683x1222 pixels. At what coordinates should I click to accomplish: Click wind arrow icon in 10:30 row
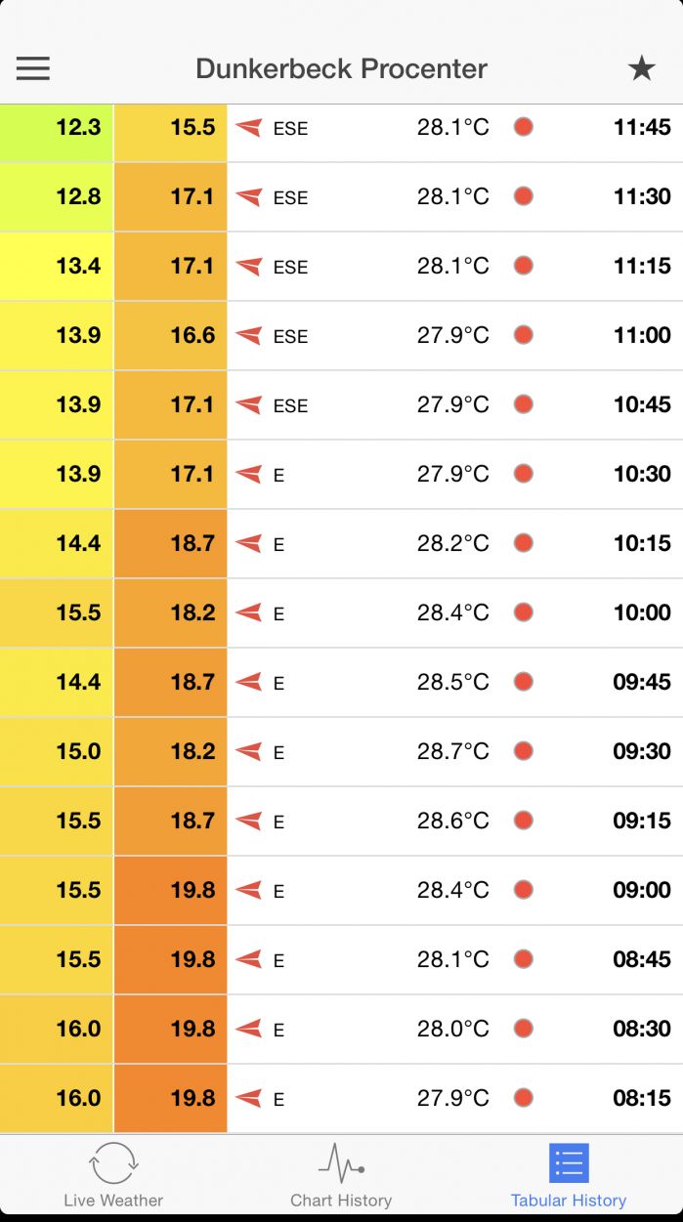(249, 474)
